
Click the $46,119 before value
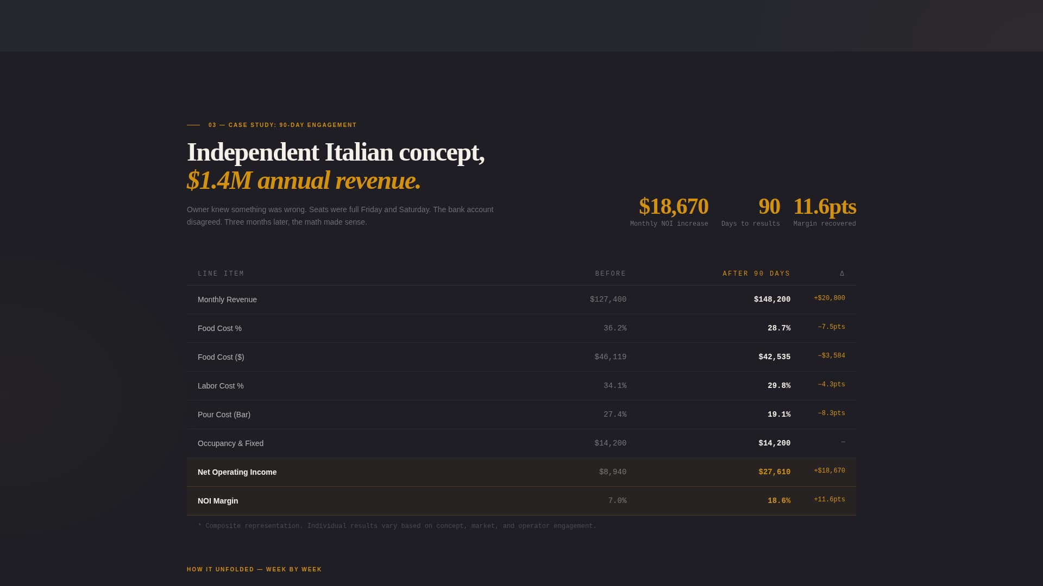(x=611, y=357)
